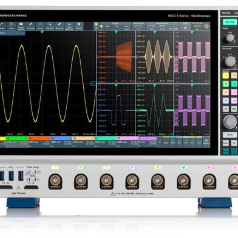Viewport: 238px width, 238px height.
Task: Tap the Undo arrow icon in the toolbar
Action: tap(2, 26)
